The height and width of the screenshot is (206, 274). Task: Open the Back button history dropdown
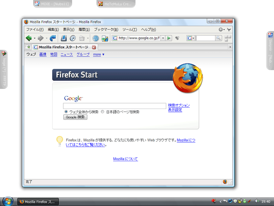click(35, 38)
